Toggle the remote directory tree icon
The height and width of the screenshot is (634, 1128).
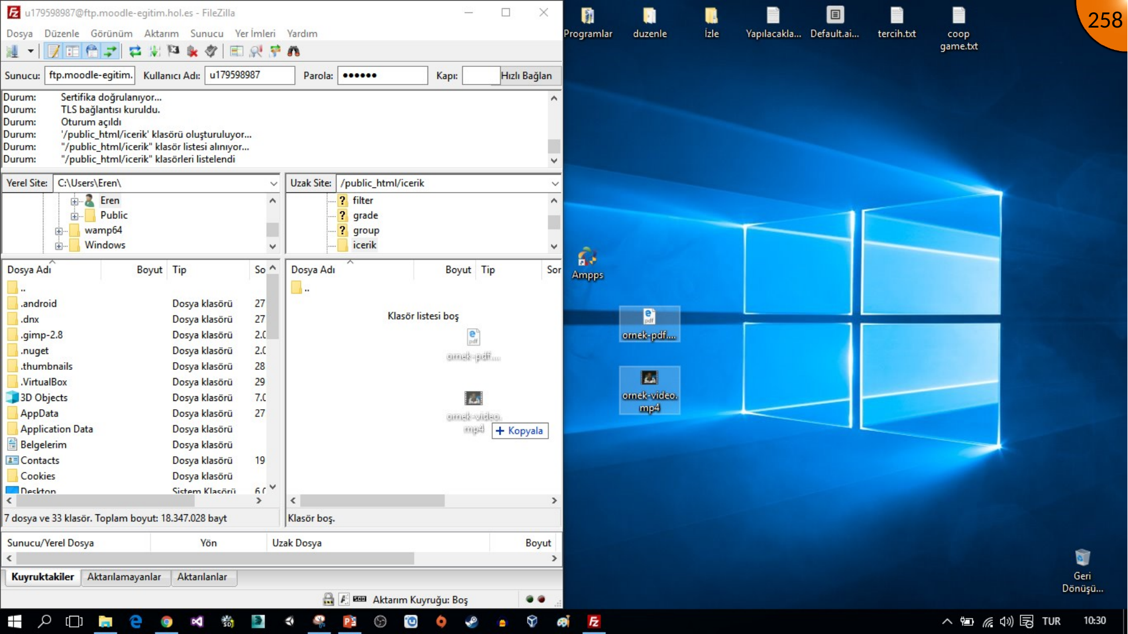tap(92, 51)
